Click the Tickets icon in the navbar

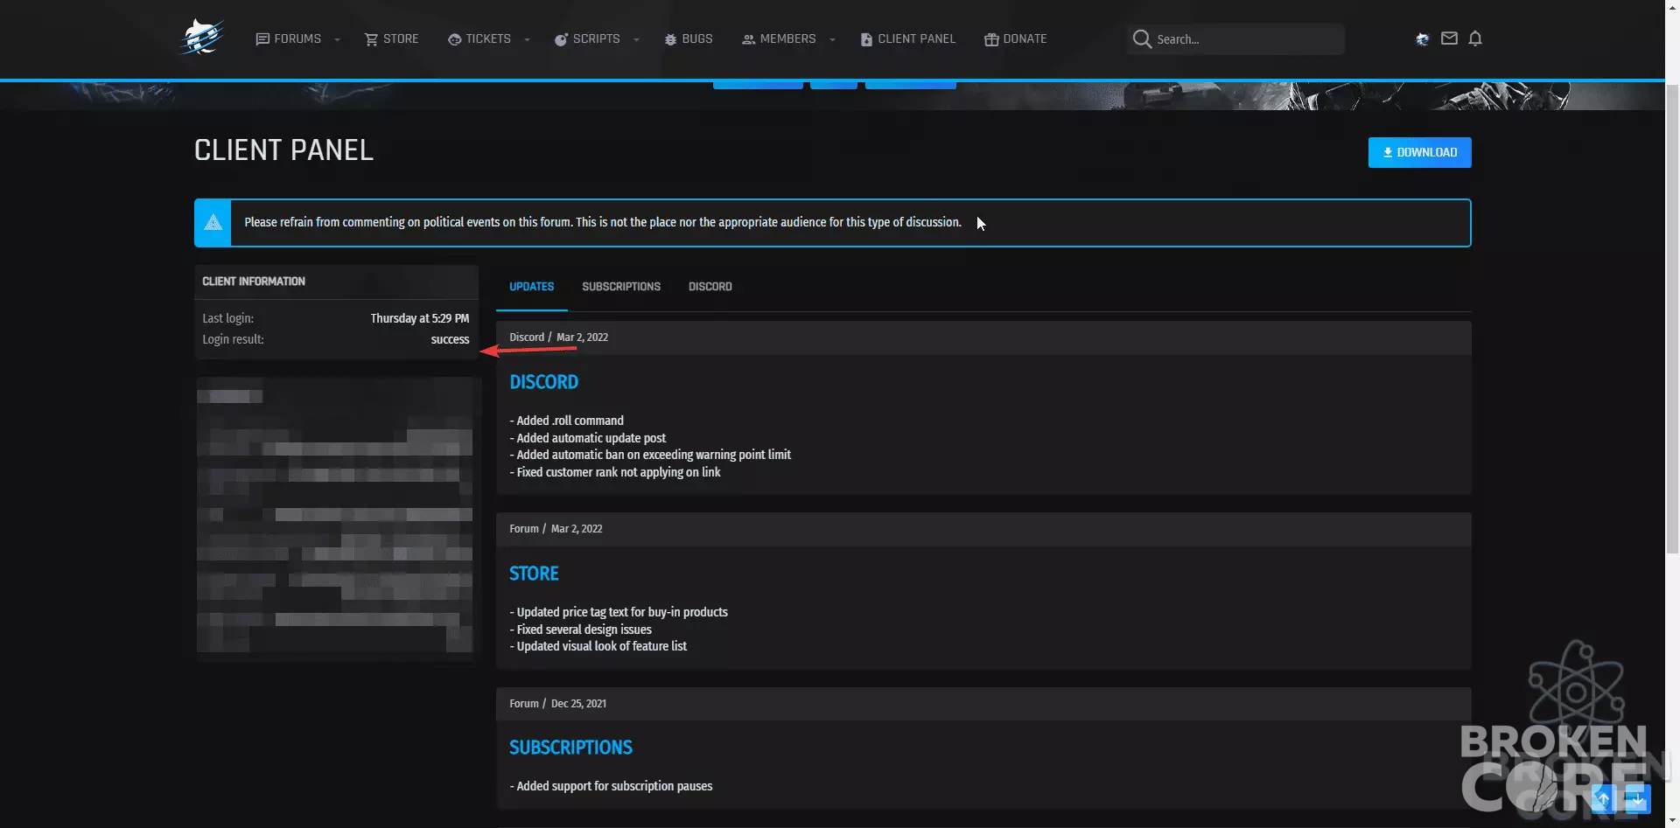point(454,39)
